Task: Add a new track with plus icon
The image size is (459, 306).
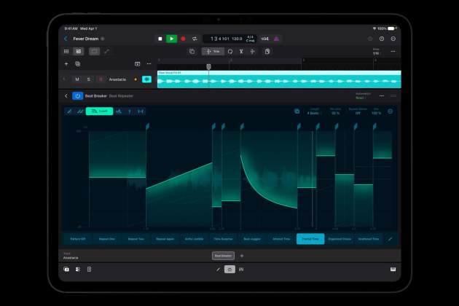Action: point(66,64)
